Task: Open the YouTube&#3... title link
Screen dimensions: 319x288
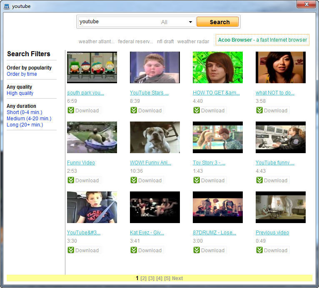Action: click(x=84, y=233)
